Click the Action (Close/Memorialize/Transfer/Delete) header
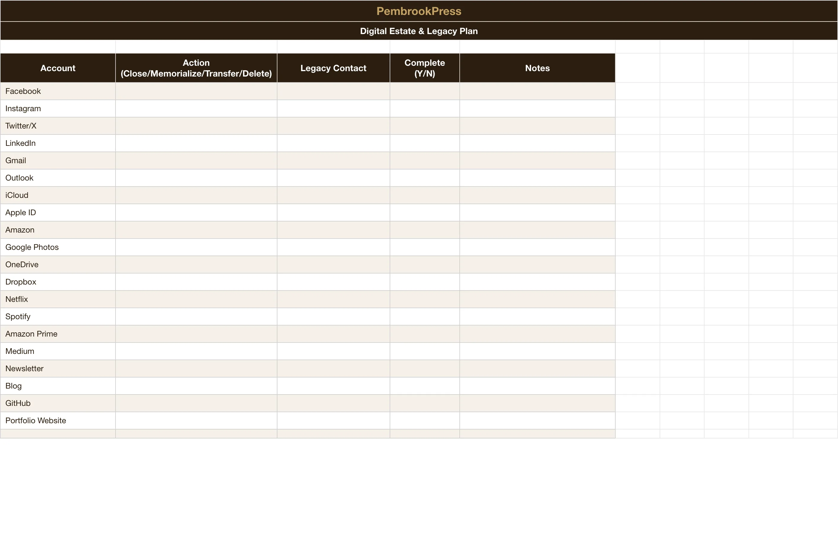The height and width of the screenshot is (538, 838). (196, 68)
